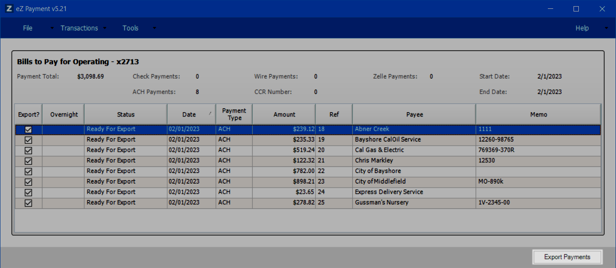The image size is (616, 268).
Task: Expand the Tools menu dropdown arrow
Action: 154,28
